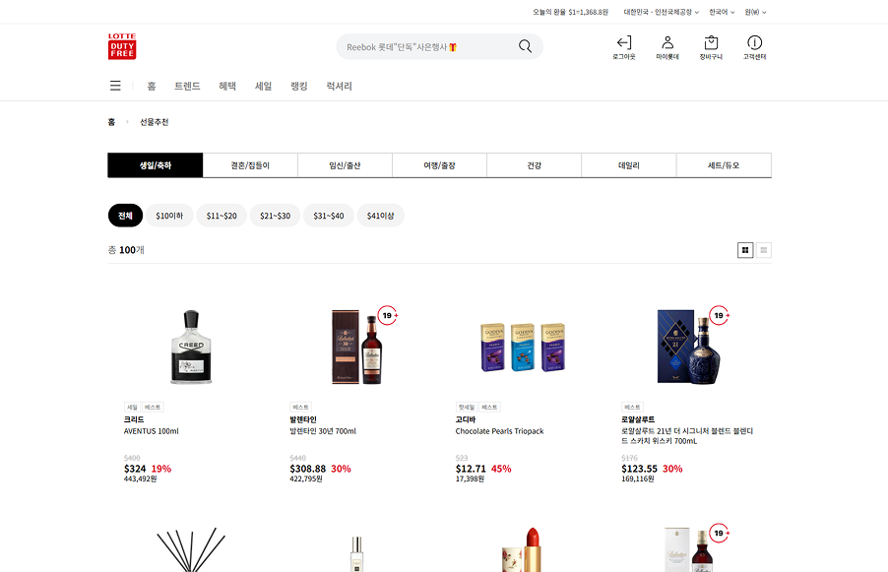Open the hamburger category menu

tap(115, 86)
